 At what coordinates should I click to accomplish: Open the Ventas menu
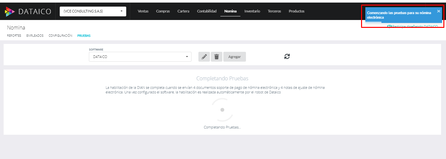tap(143, 11)
